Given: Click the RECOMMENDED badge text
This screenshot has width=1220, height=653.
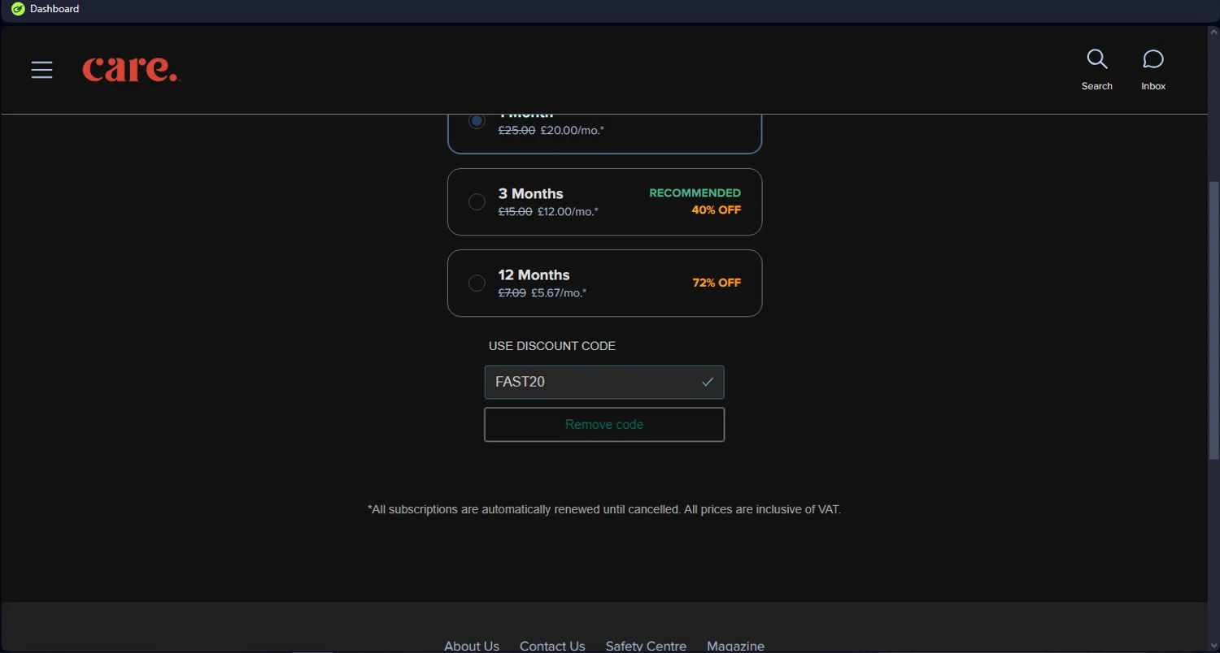Looking at the screenshot, I should [x=695, y=193].
